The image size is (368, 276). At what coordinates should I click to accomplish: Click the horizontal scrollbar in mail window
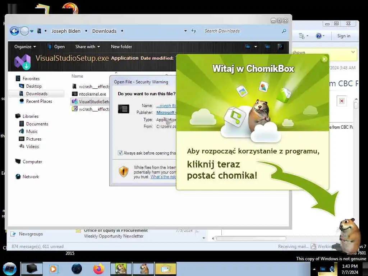coord(251,239)
